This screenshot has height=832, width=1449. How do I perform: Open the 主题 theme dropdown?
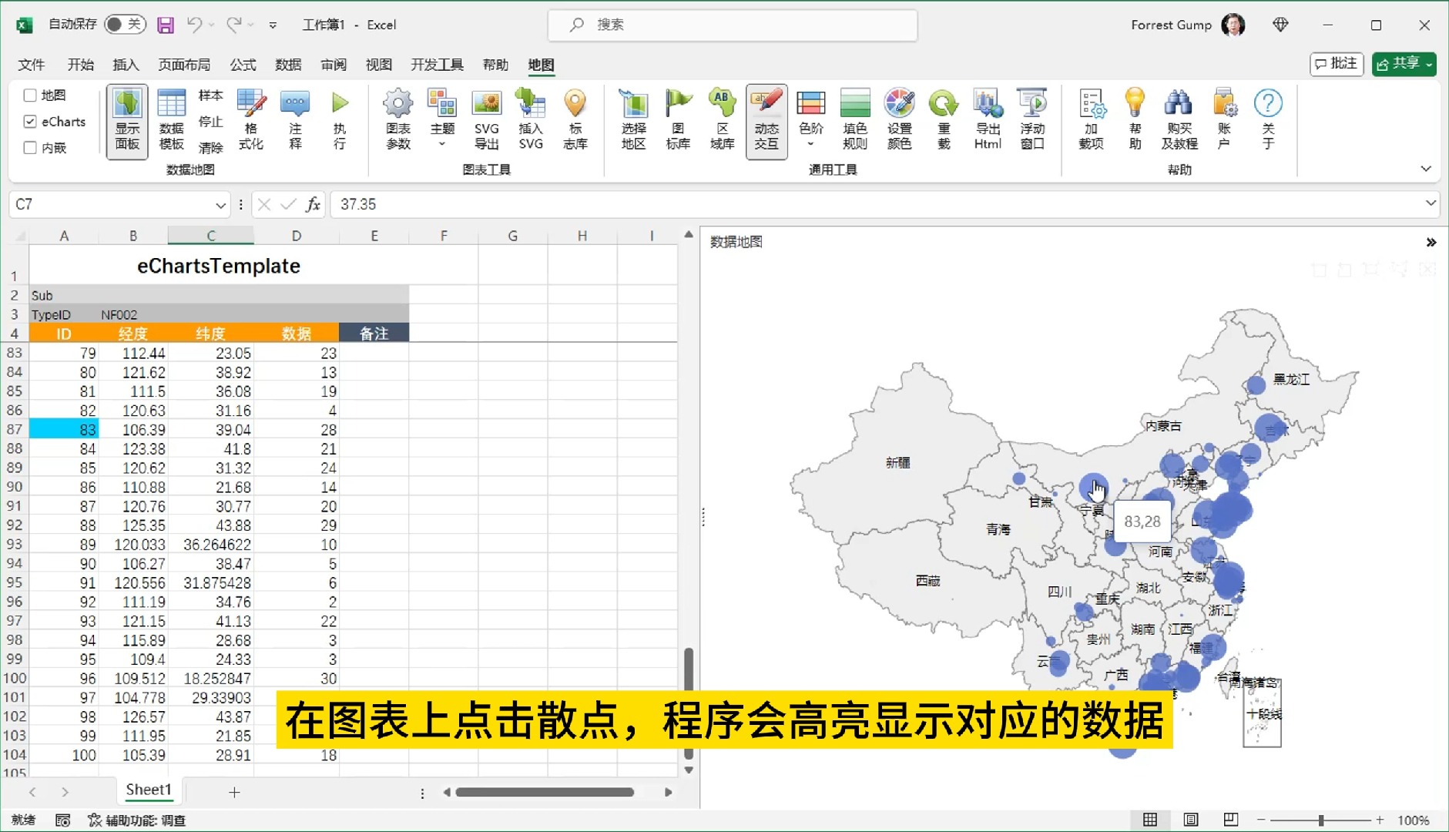(442, 121)
